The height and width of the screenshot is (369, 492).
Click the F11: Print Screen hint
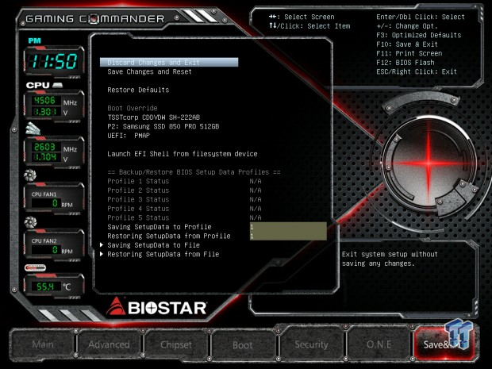[409, 53]
